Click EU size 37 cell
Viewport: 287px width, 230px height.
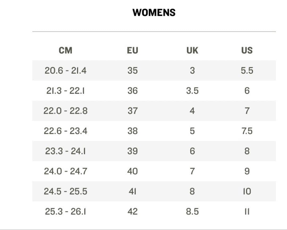click(x=132, y=111)
